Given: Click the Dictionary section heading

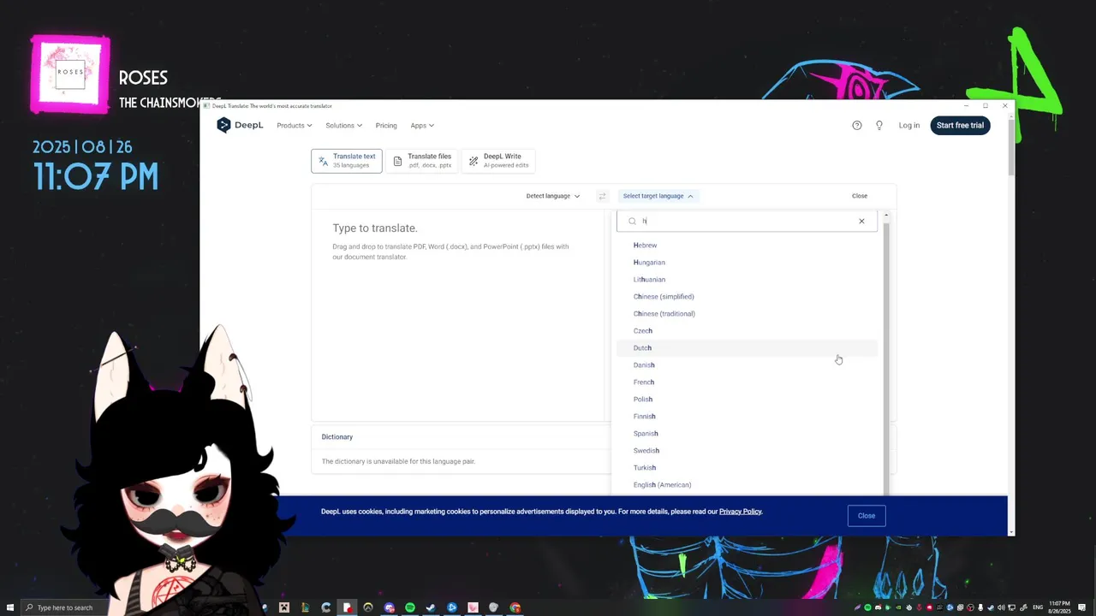Looking at the screenshot, I should click(337, 437).
